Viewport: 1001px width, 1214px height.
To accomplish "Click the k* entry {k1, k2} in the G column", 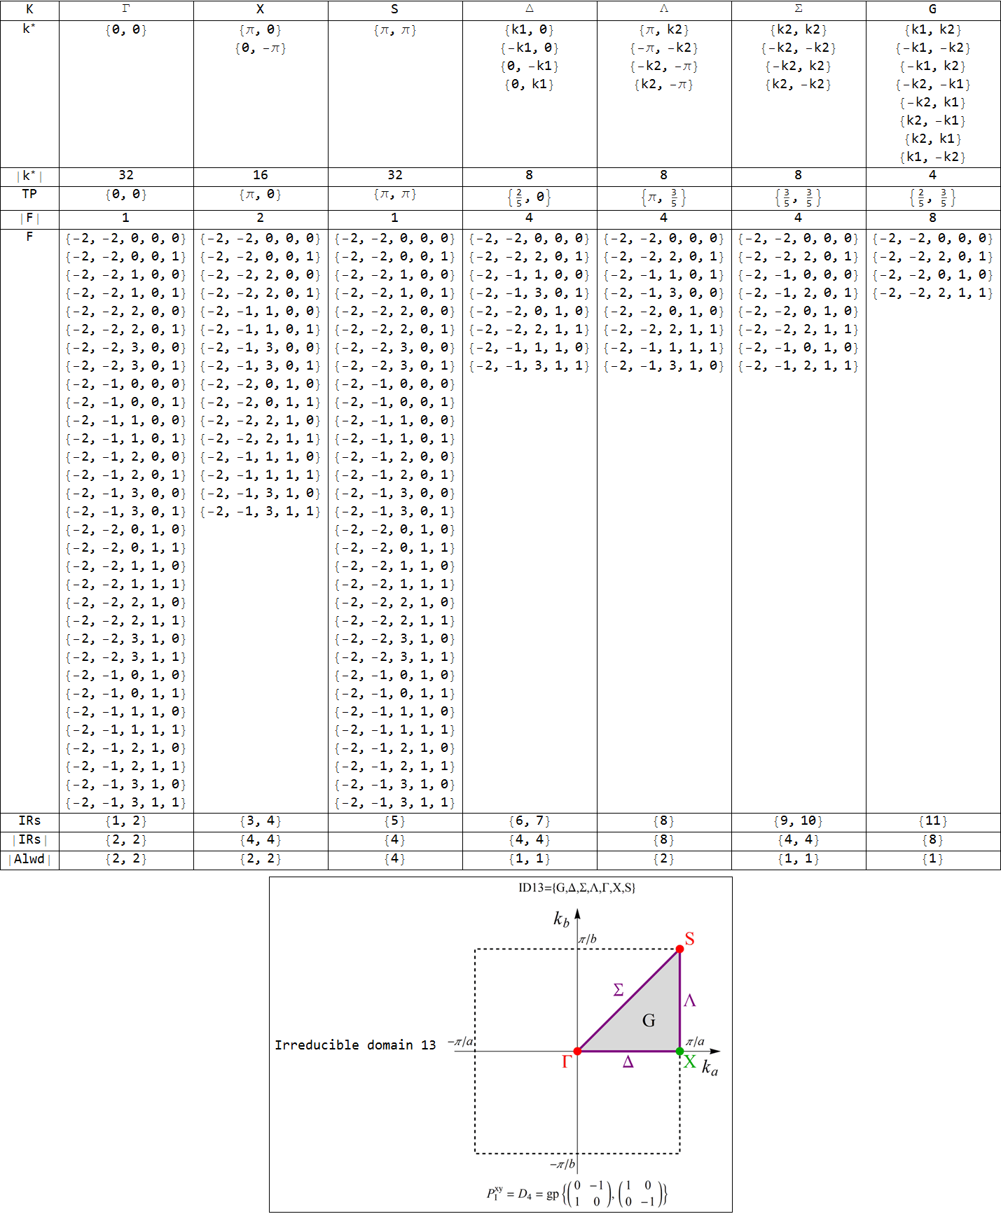I will click(x=932, y=29).
